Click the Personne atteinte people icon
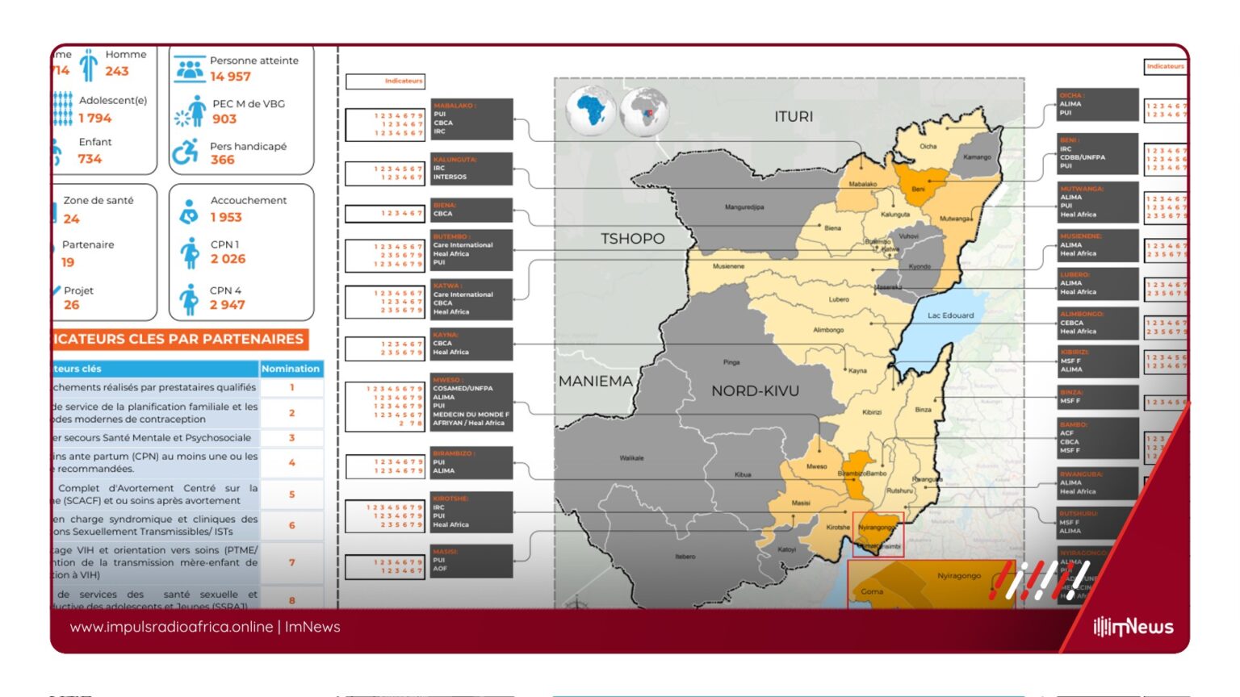The image size is (1240, 697). [x=190, y=69]
